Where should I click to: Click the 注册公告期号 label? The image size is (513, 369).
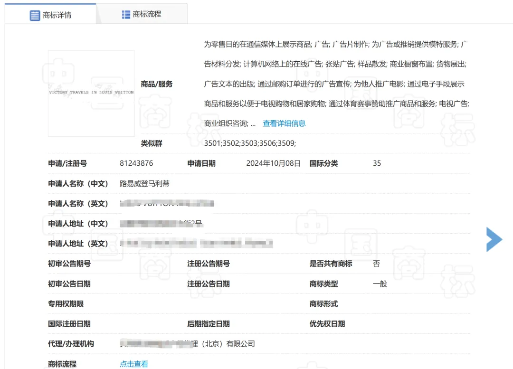pos(209,264)
